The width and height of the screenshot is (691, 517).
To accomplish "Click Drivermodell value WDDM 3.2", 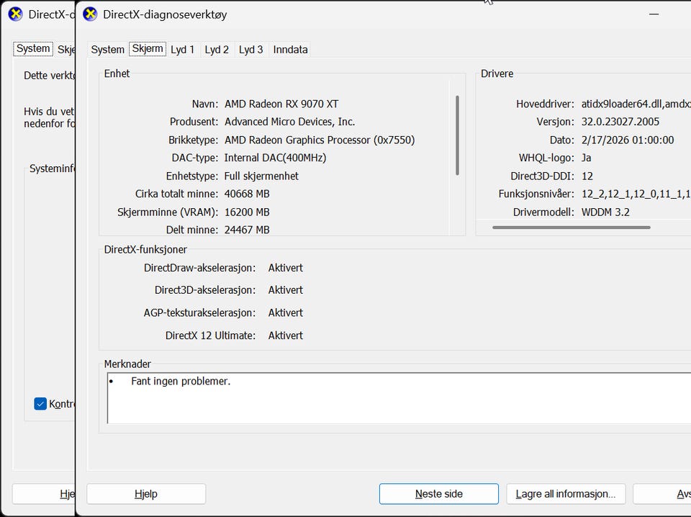I will tap(605, 212).
